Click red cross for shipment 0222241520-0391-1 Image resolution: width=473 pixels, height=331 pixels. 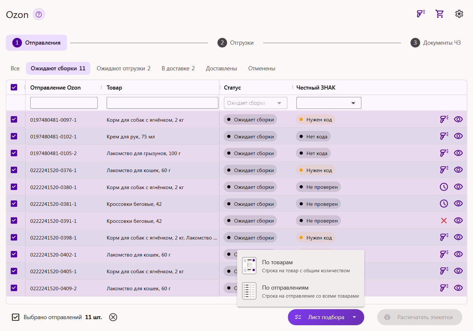444,221
